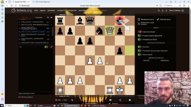Select БЫСТРАЯ replay speed
Screen dimensions: 191x107
tap(146, 61)
